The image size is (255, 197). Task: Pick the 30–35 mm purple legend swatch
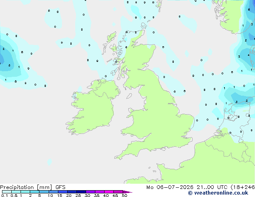pos(90,192)
